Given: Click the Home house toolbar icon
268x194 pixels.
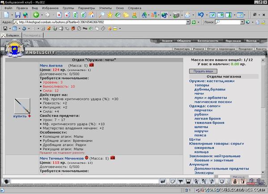Looking at the screenshot, I should (x=92, y=15).
